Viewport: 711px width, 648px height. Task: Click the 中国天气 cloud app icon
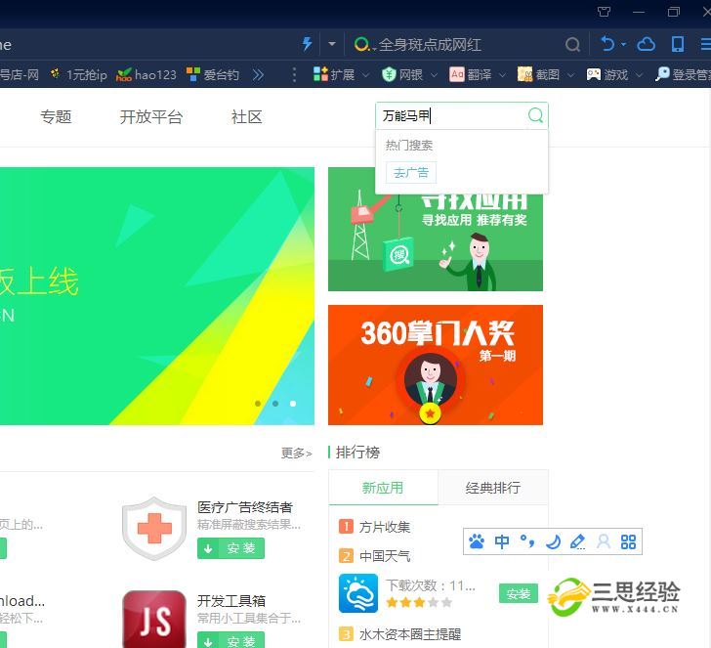358,593
